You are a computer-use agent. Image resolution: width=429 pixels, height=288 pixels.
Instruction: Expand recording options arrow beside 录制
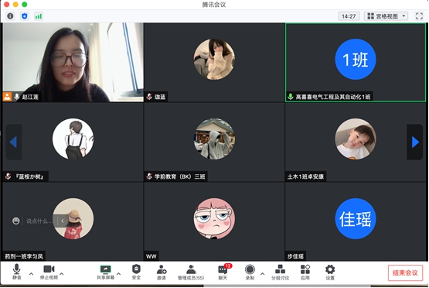coord(262,273)
